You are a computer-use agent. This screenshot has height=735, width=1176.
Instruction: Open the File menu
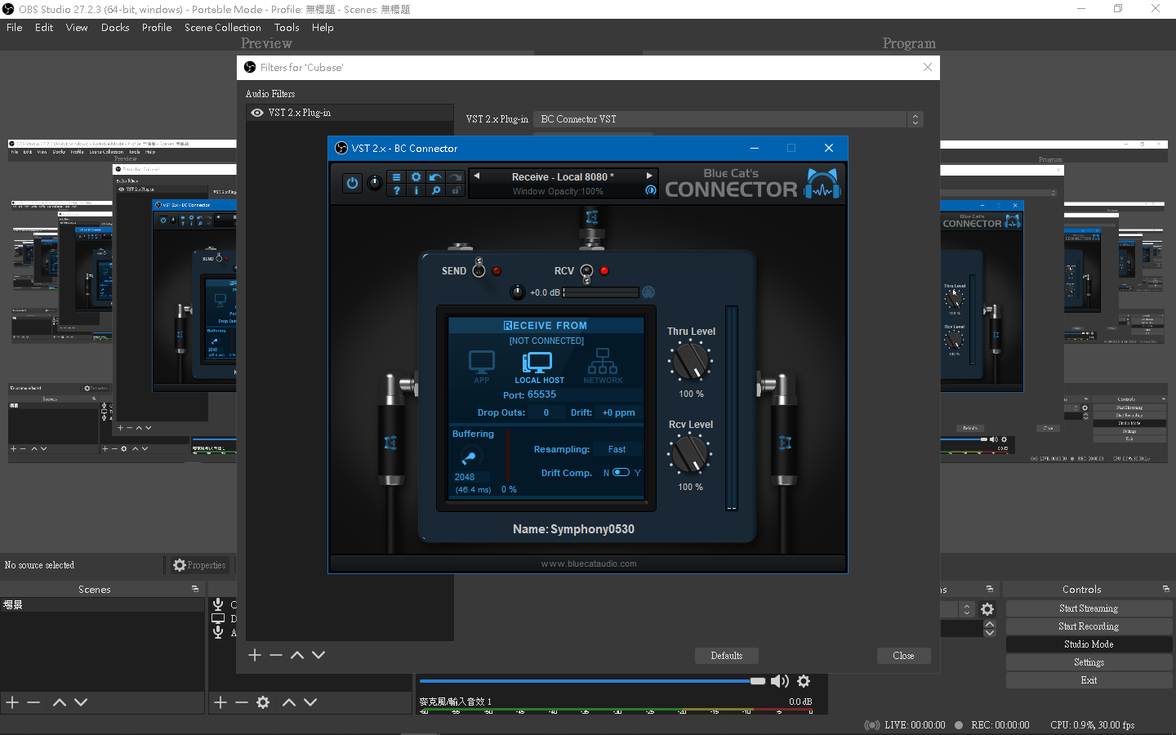[x=15, y=27]
